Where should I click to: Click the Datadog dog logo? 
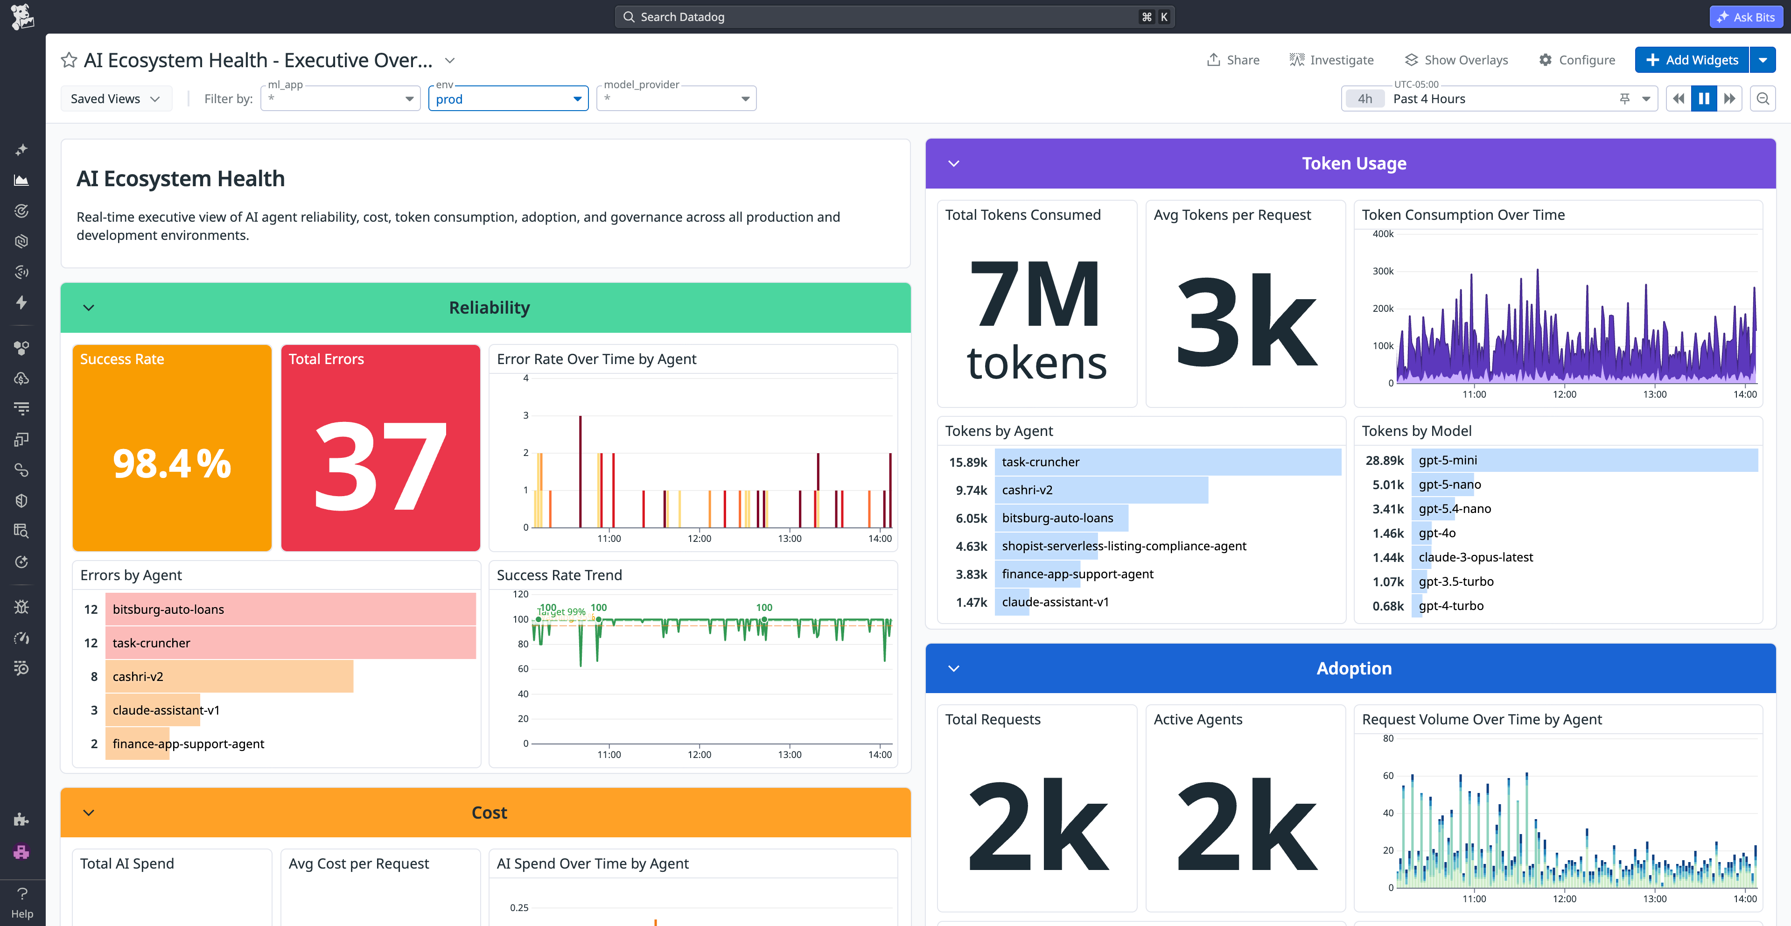pos(22,17)
